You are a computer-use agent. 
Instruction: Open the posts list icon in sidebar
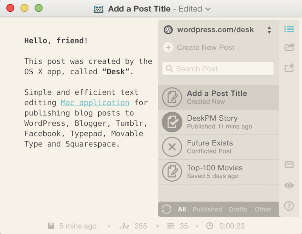point(289,29)
